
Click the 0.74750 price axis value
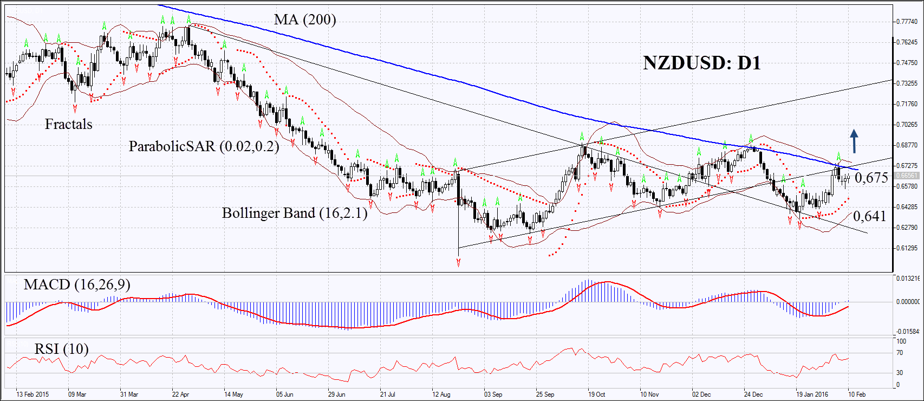click(907, 62)
